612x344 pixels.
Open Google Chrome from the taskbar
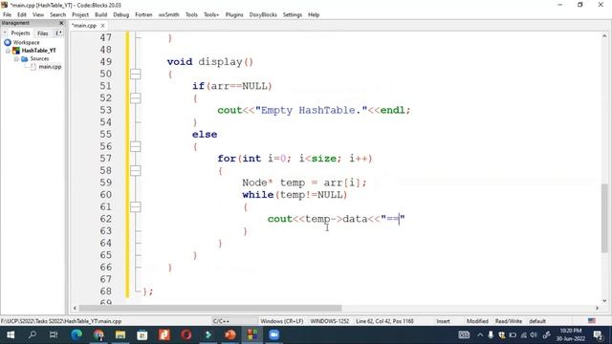[98, 334]
